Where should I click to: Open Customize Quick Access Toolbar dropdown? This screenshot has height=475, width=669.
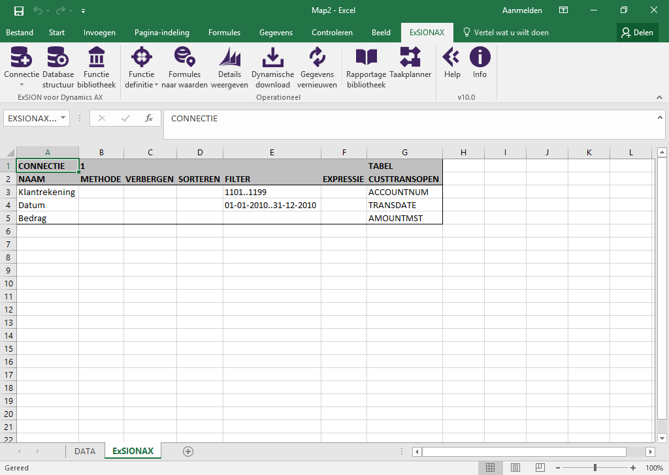[83, 11]
